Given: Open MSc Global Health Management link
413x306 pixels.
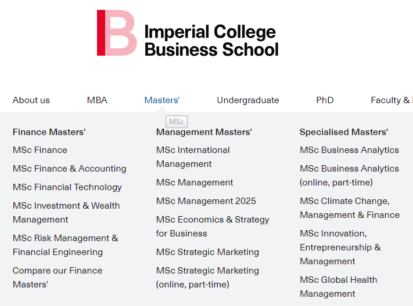Looking at the screenshot, I should [x=339, y=286].
